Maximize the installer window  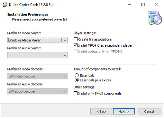click(x=143, y=5)
